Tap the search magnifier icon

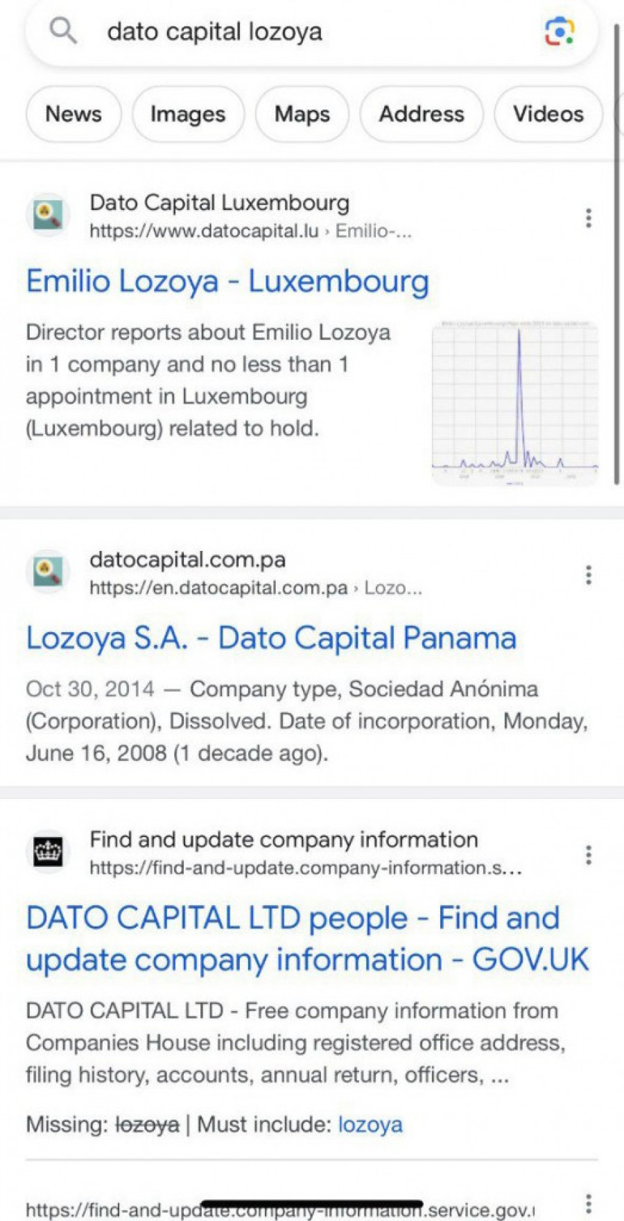click(63, 31)
